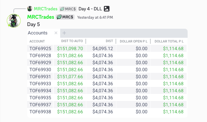Click the MRCTrades name in the reply preview

pos(46,9)
